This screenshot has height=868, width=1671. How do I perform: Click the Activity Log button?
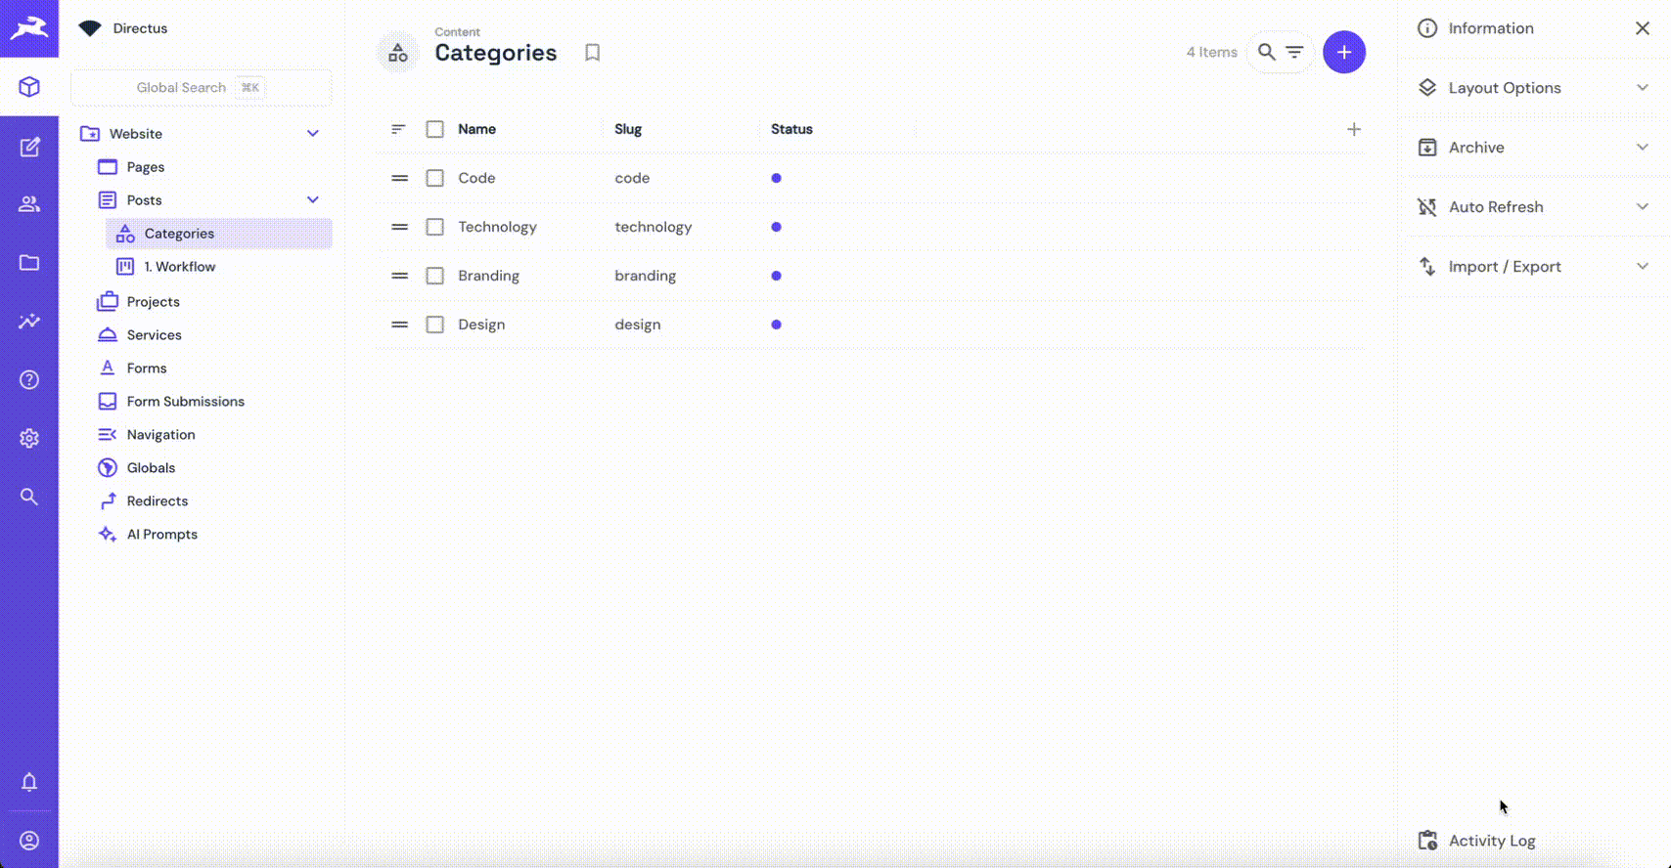click(x=1491, y=841)
